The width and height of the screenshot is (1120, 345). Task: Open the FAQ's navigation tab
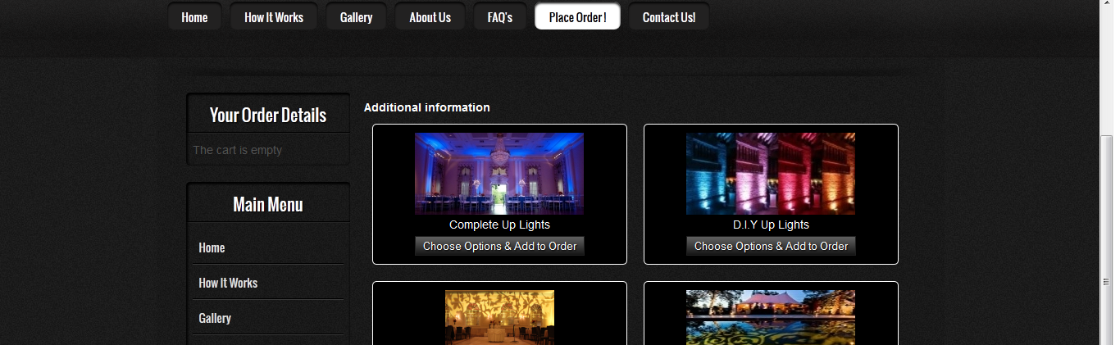(499, 16)
